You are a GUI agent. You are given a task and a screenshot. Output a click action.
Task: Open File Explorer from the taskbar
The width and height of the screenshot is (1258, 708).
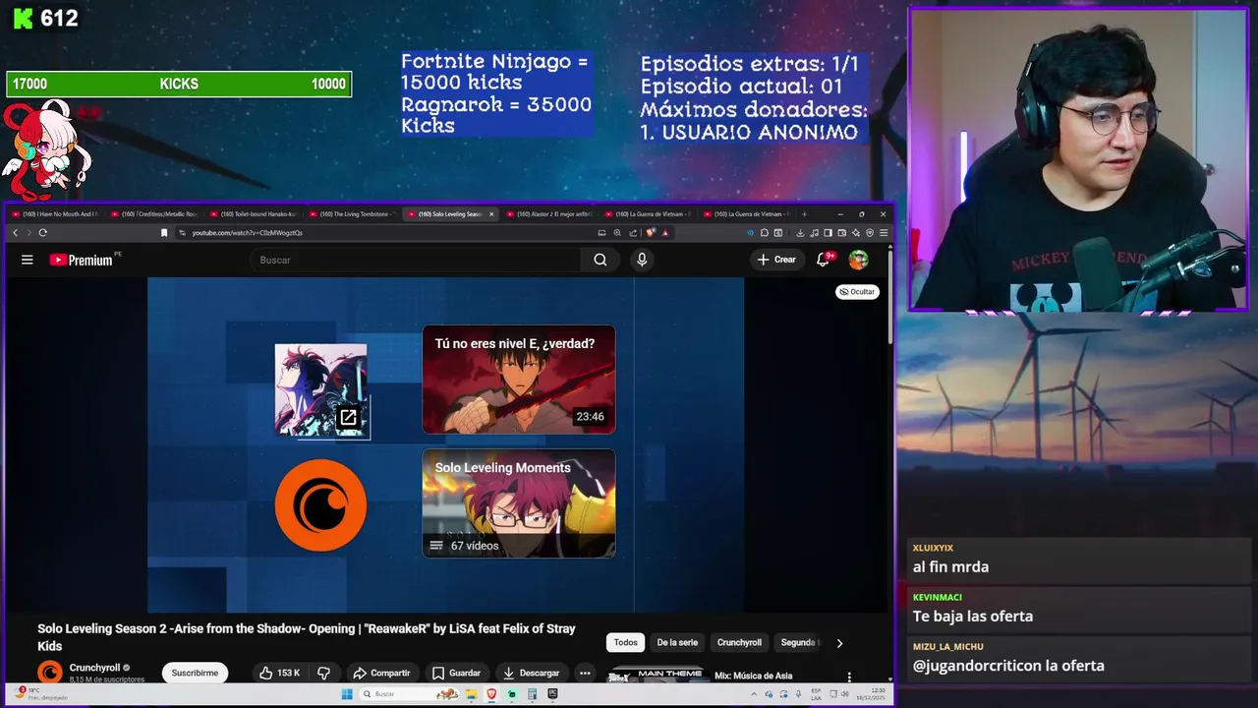tap(472, 693)
